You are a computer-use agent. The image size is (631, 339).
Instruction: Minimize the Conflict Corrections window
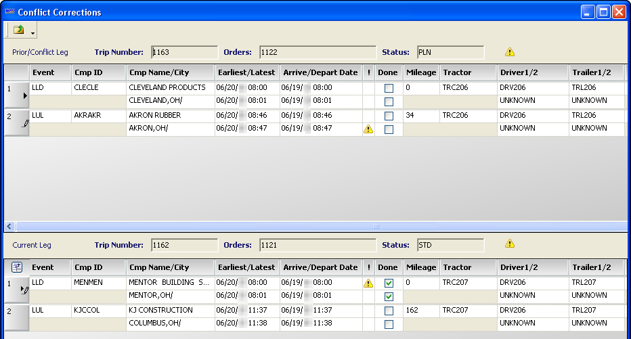588,12
